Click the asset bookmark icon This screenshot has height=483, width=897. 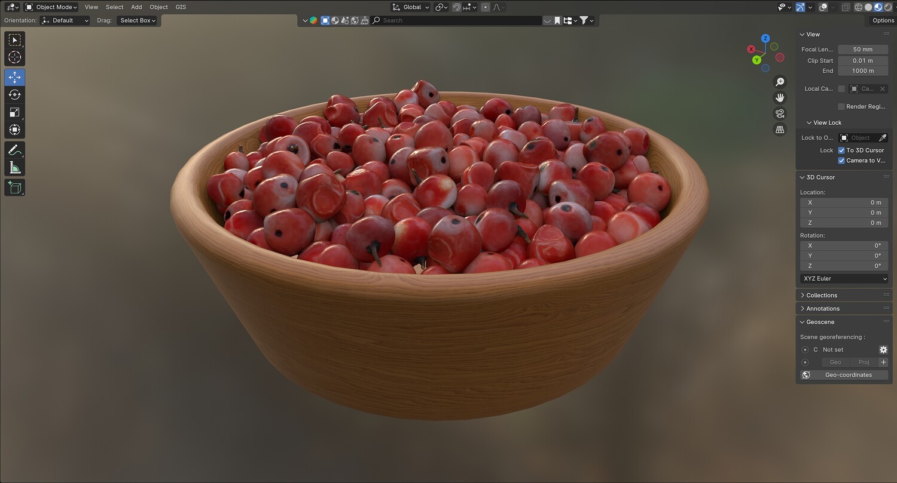pyautogui.click(x=557, y=20)
